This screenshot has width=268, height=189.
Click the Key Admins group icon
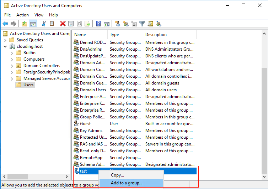click(x=76, y=130)
